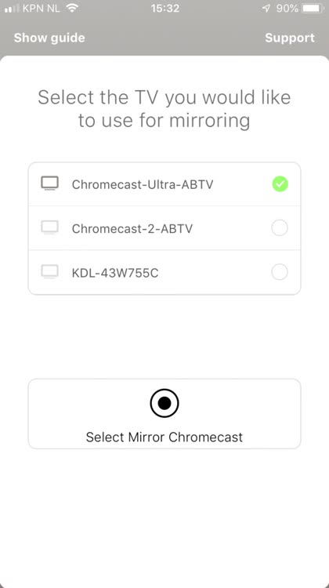Tap the Wi-Fi icon in status bar

tap(71, 9)
